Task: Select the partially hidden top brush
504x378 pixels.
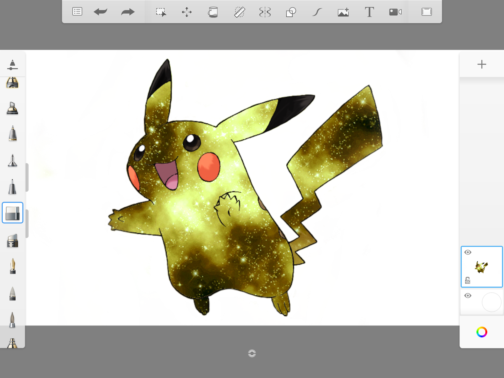Action: pyautogui.click(x=12, y=83)
